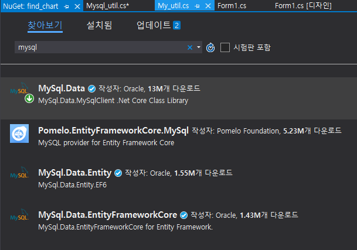The width and height of the screenshot is (357, 250).
Task: Select the MySql.Data.Entity package title
Action: (x=75, y=173)
